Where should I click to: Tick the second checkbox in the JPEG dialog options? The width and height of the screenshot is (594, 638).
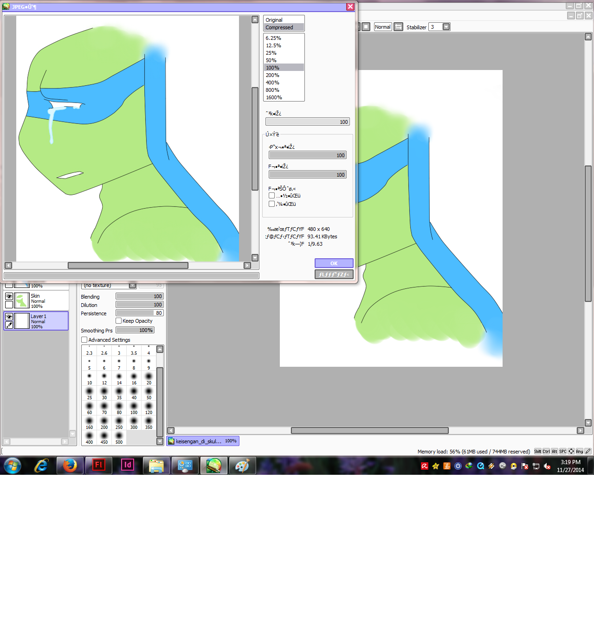(x=272, y=204)
